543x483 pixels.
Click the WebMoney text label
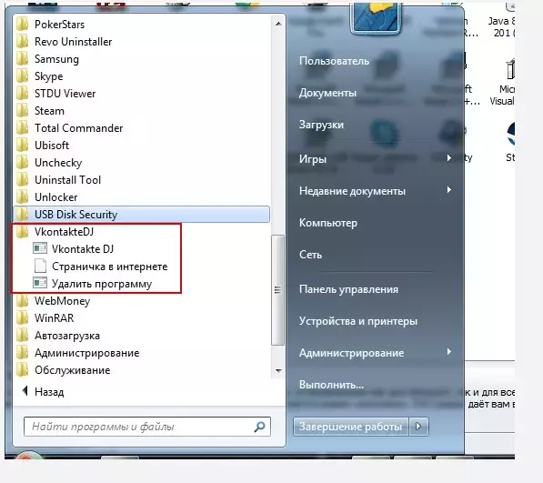click(63, 301)
